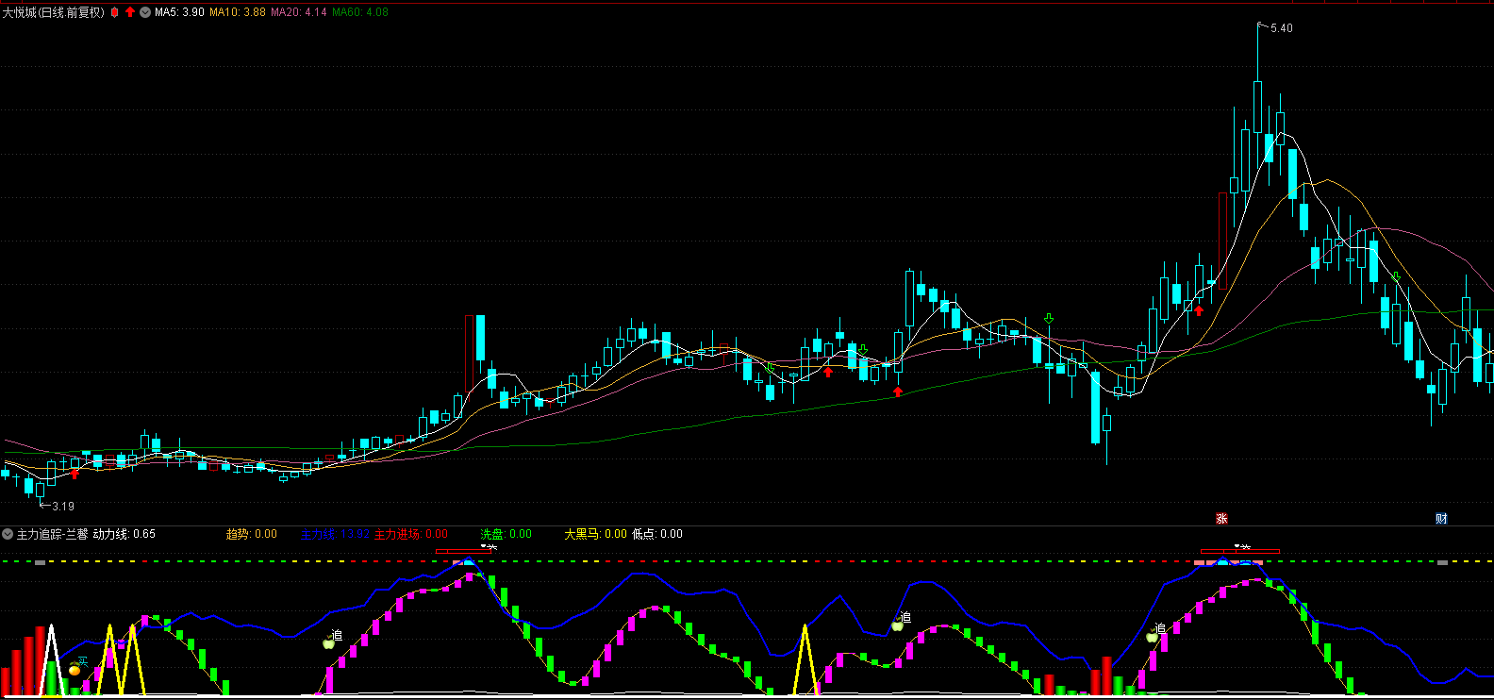Click the 大悦城(日线.前复权) chart title
Image resolution: width=1494 pixels, height=700 pixels.
(54, 12)
